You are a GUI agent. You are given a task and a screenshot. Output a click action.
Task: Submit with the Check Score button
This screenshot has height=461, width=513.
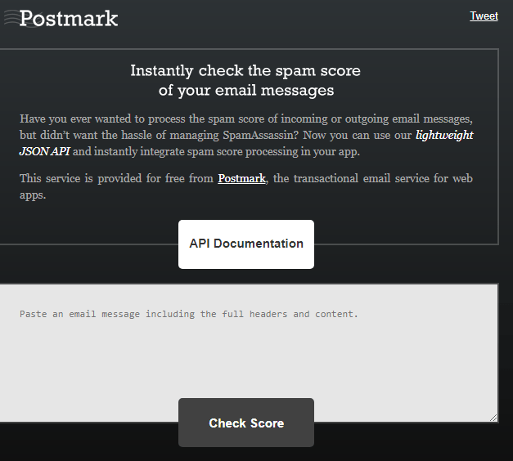(246, 423)
